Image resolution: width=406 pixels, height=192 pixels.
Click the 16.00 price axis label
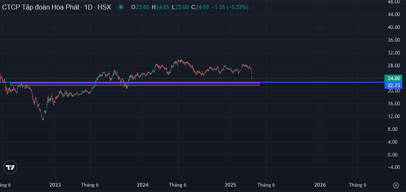(394, 104)
